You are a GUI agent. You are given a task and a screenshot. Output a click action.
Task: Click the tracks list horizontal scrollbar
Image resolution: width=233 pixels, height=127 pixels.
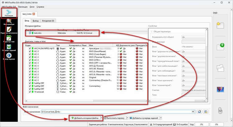pos(86,101)
